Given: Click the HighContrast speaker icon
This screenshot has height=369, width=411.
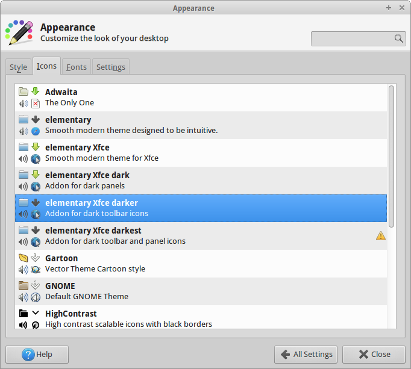Looking at the screenshot, I should pos(24,324).
